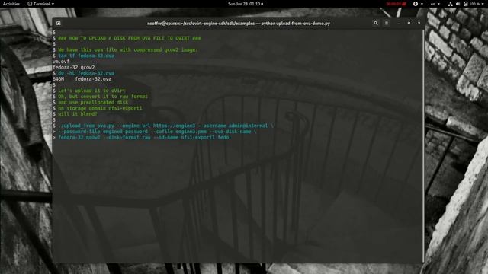
Task: Click the './upload_from_ova.py' command line
Action: 165,126
